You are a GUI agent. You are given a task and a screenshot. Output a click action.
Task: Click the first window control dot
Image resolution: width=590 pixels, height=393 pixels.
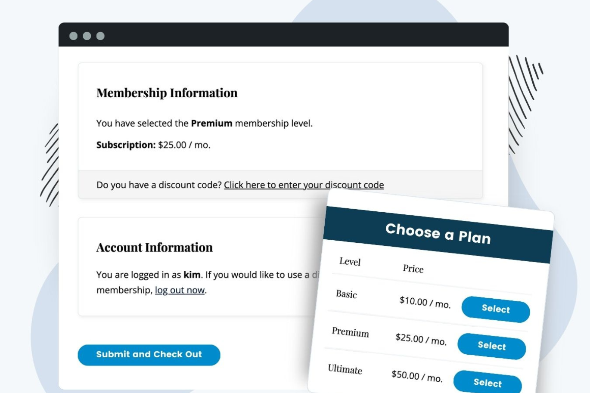pyautogui.click(x=74, y=36)
